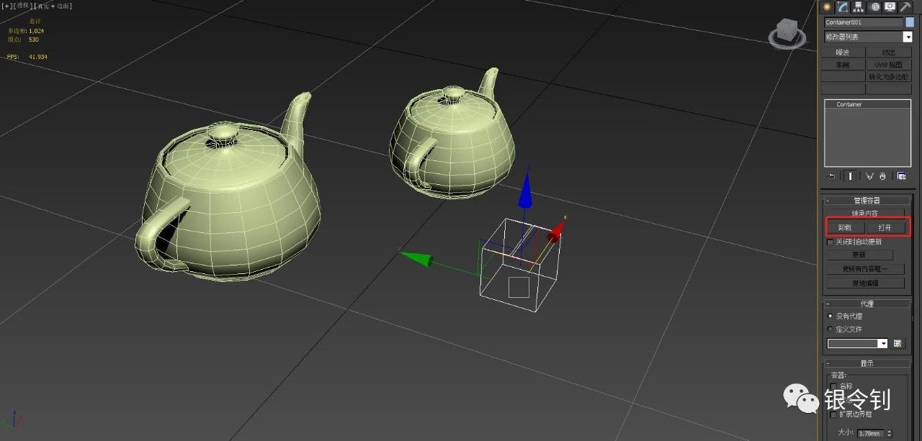Click the Pin Stack icon
922x441 pixels.
[x=831, y=176]
